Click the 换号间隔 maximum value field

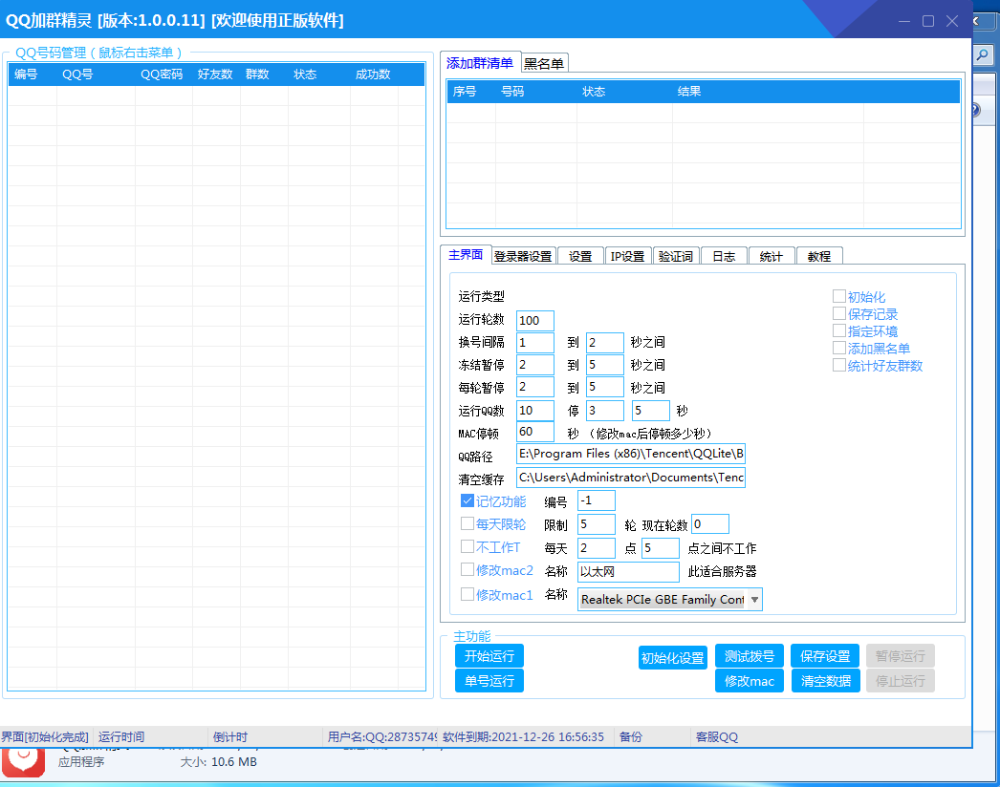[x=604, y=343]
